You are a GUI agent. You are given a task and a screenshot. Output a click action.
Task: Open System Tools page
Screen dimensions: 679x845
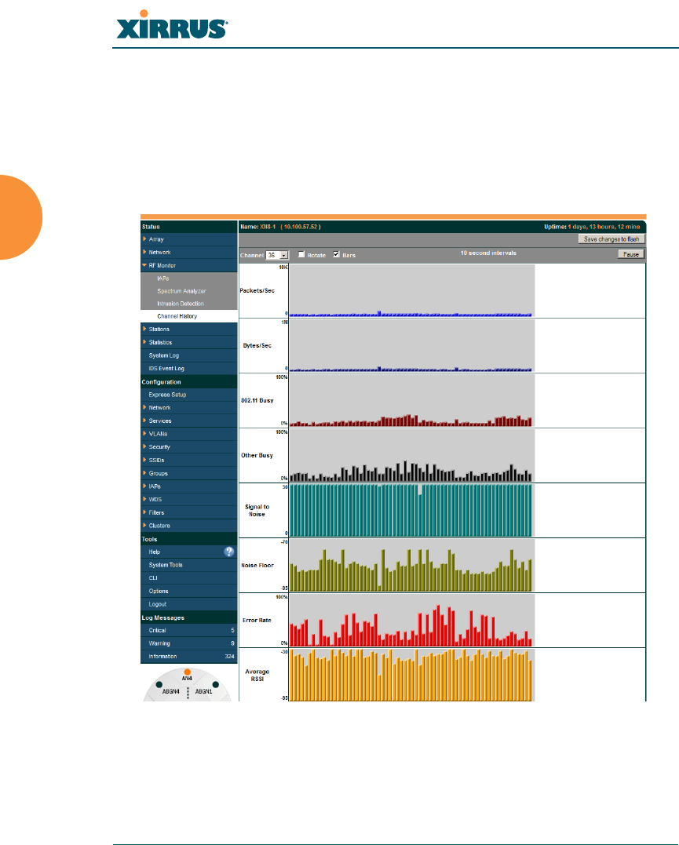coord(188,565)
